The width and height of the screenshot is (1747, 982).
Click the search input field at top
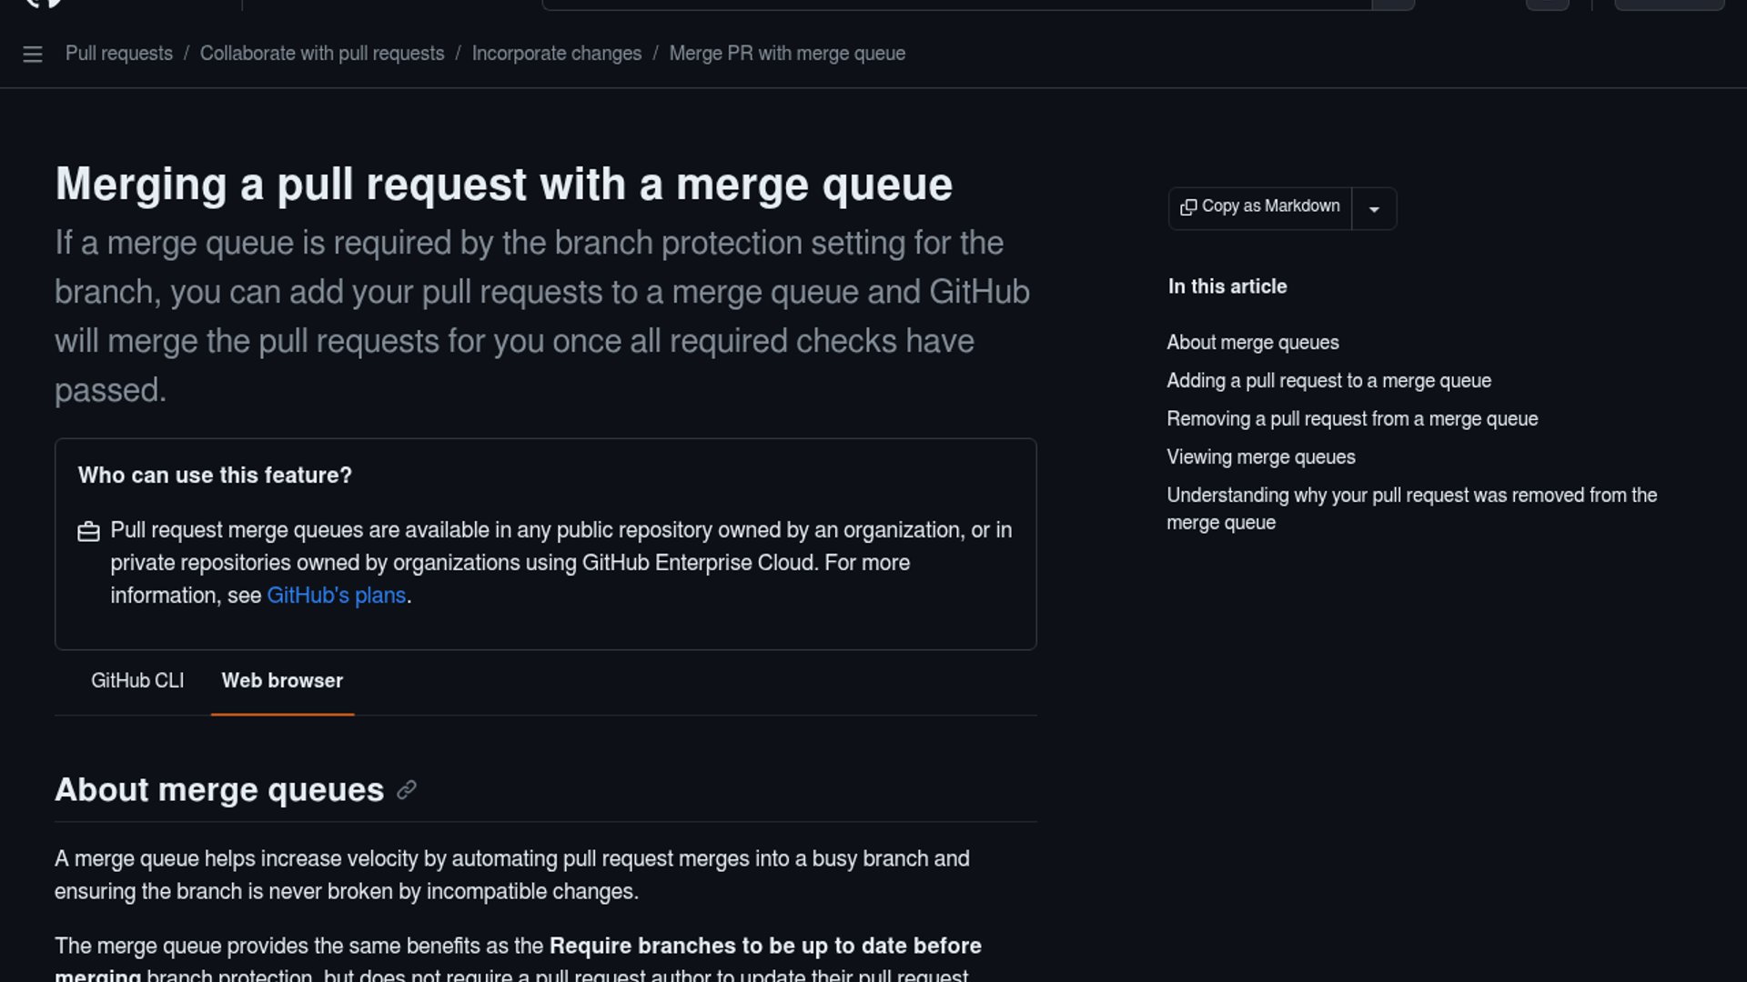click(x=955, y=4)
